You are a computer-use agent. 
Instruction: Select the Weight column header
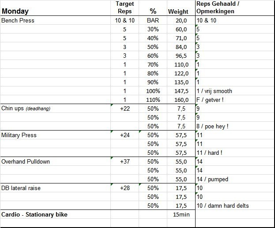[x=178, y=11]
